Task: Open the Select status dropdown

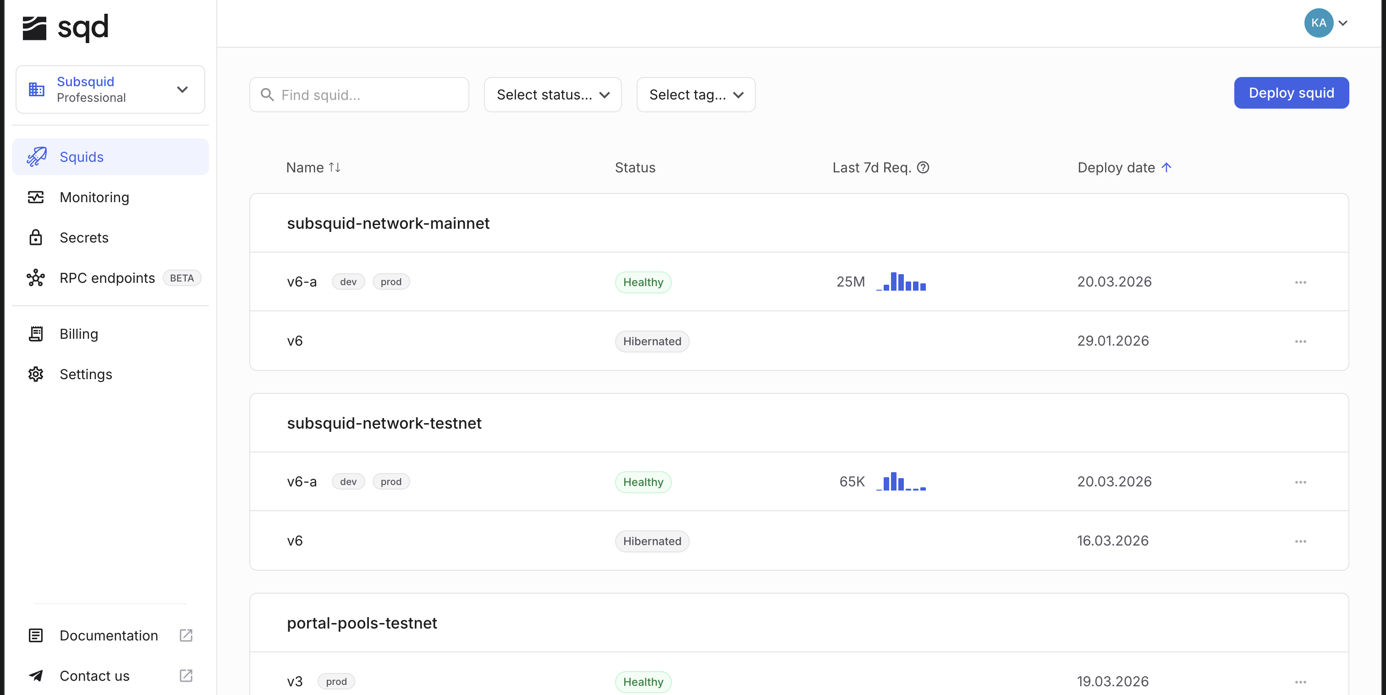Action: point(553,95)
